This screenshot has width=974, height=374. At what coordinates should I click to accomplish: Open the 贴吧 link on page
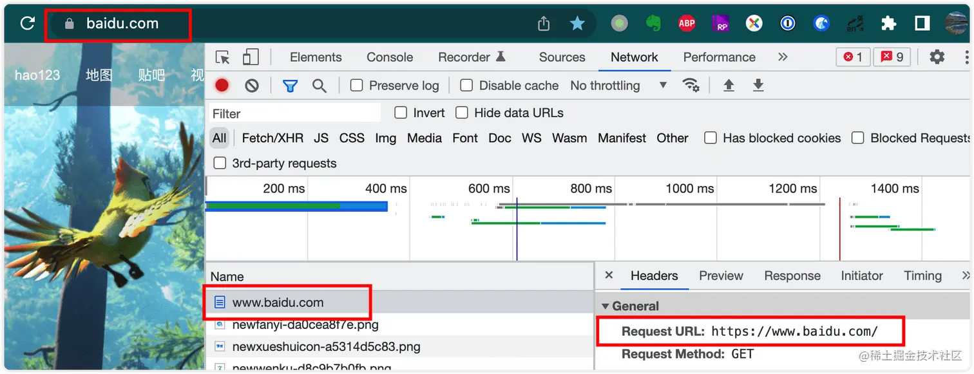tap(151, 75)
